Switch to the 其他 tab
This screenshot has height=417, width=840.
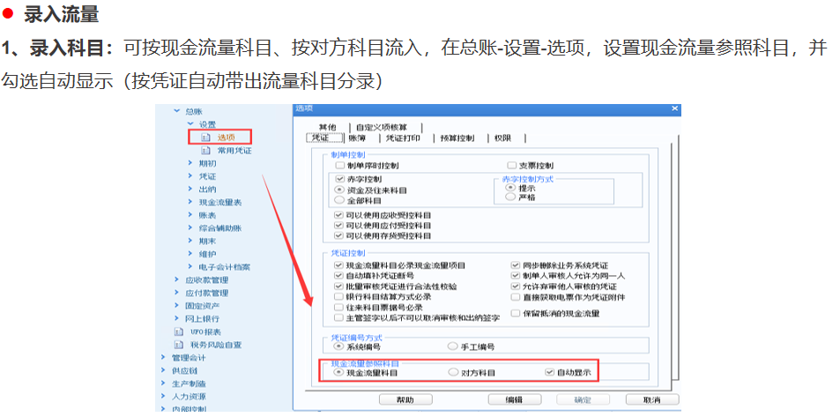coord(327,127)
